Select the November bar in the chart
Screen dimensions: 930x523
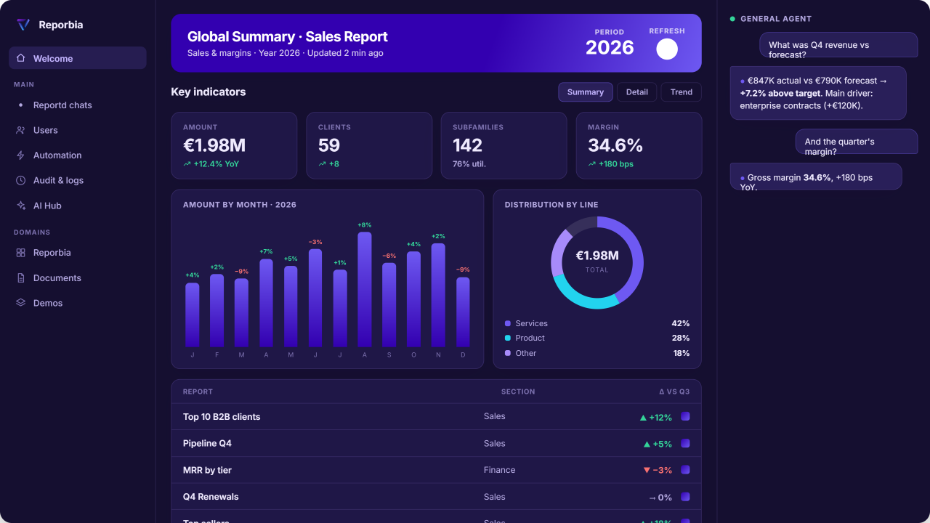tap(438, 295)
